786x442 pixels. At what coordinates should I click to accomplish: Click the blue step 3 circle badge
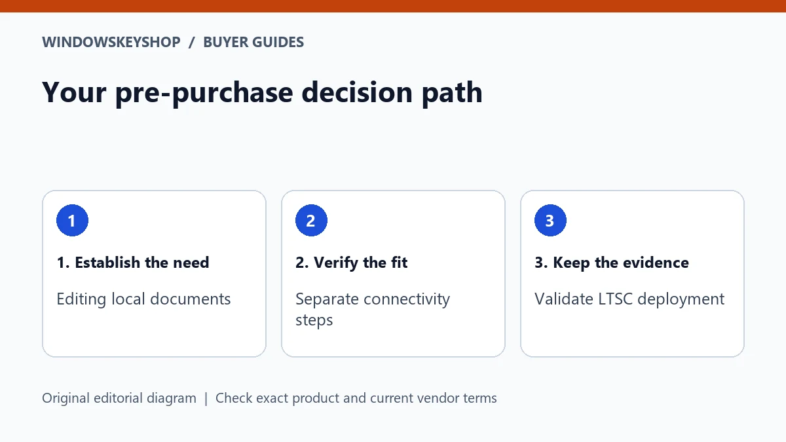[550, 221]
